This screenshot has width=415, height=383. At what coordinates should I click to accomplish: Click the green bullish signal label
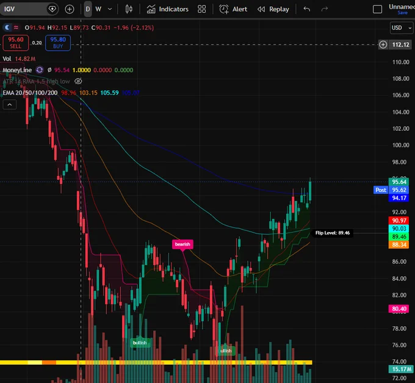pyautogui.click(x=140, y=343)
